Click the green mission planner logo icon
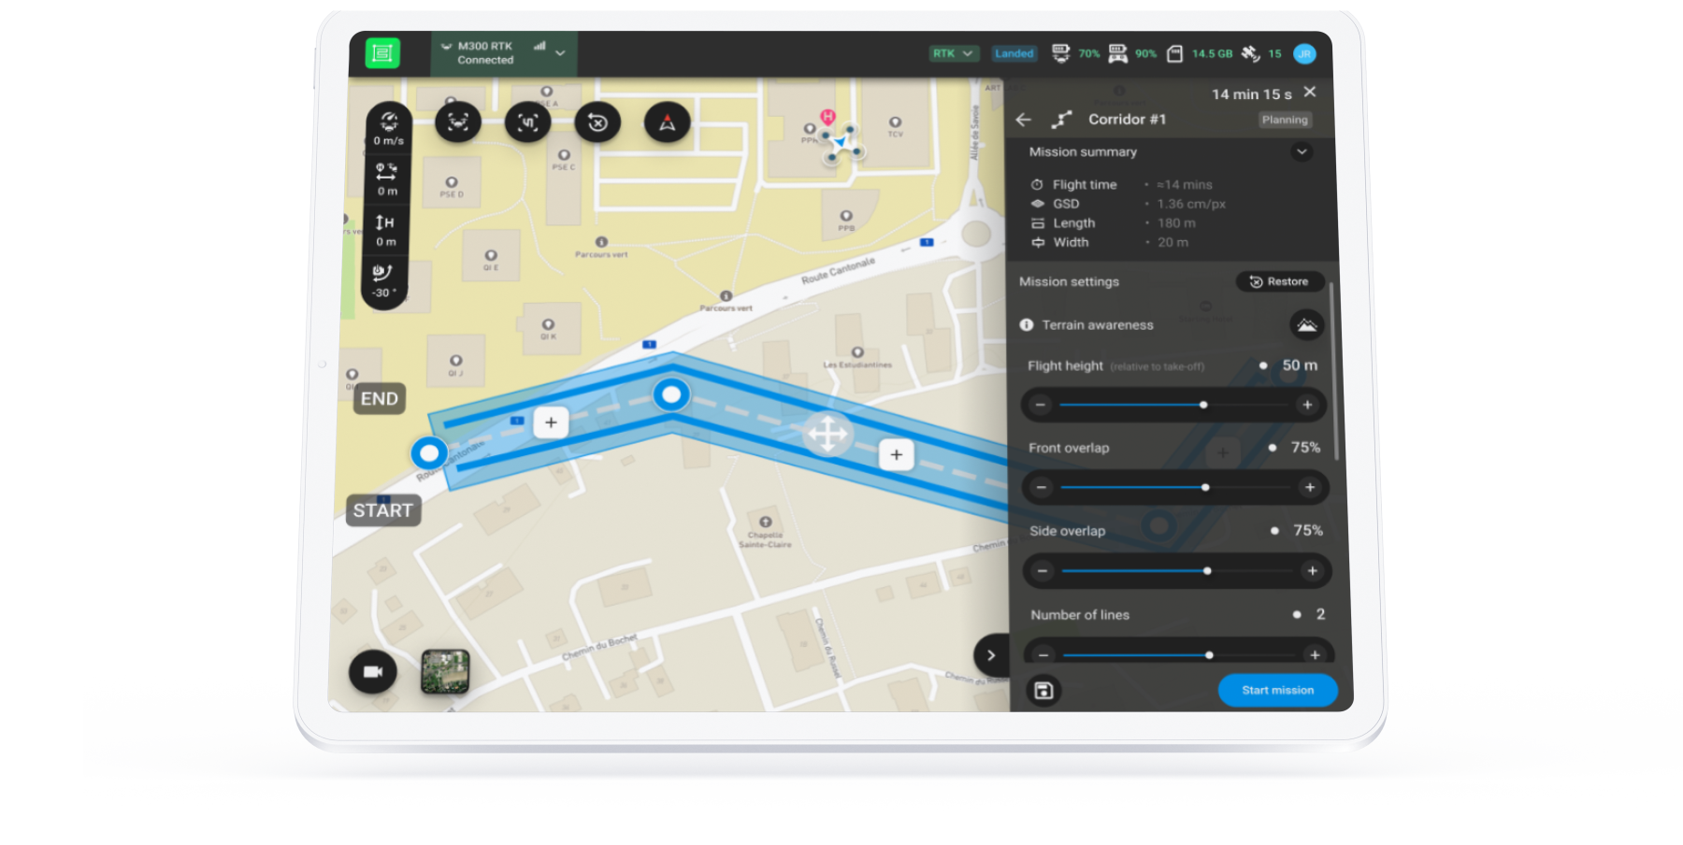Screen dimensions: 1683x845 [x=382, y=53]
